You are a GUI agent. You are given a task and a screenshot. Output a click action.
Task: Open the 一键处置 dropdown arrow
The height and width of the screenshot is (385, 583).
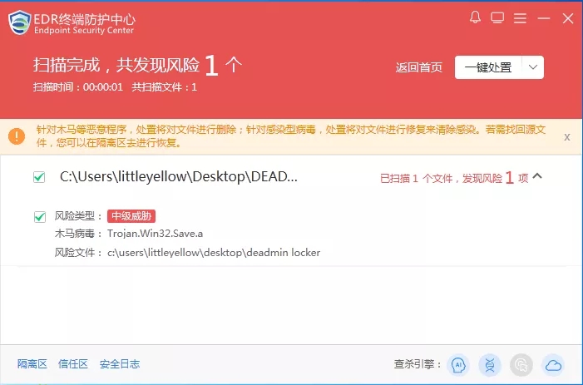click(x=533, y=67)
